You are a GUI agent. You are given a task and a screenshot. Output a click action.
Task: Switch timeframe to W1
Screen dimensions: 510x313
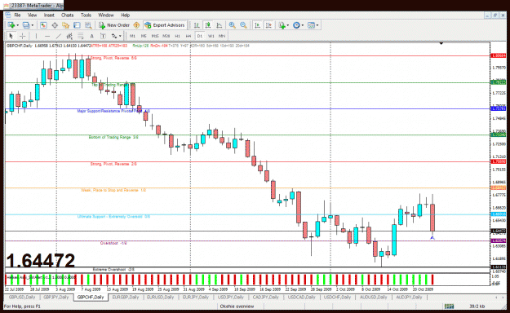click(211, 36)
